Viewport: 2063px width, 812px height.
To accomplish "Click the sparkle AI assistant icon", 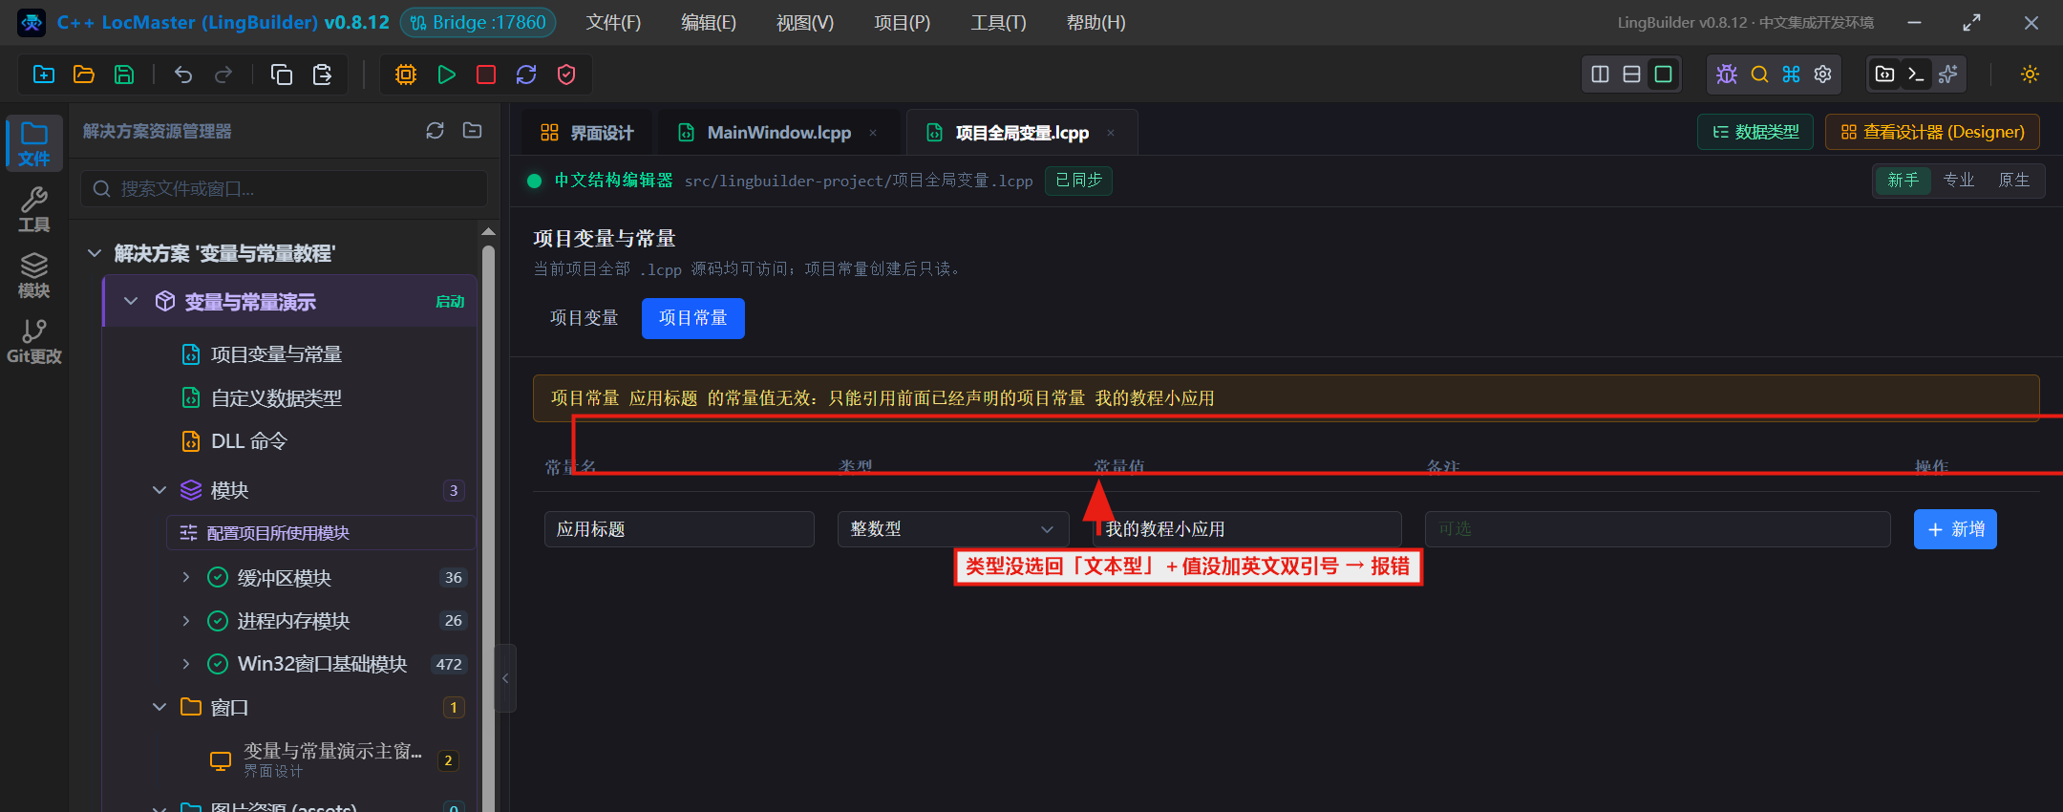I will pos(1948,75).
